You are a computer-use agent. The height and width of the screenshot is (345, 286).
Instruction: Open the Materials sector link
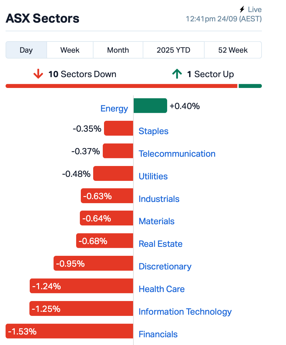[x=157, y=221]
